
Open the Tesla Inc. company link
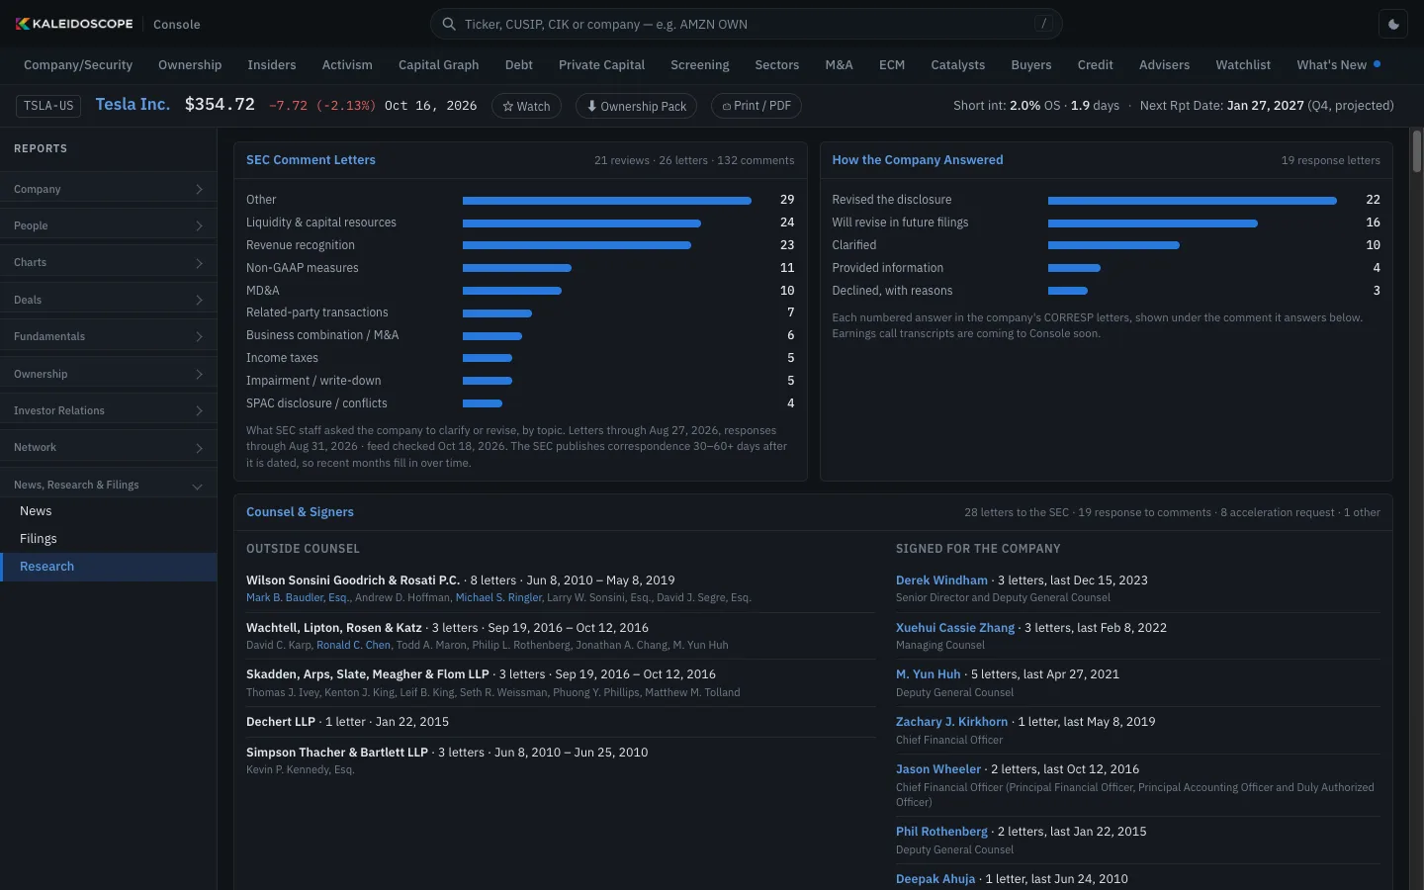click(x=133, y=105)
